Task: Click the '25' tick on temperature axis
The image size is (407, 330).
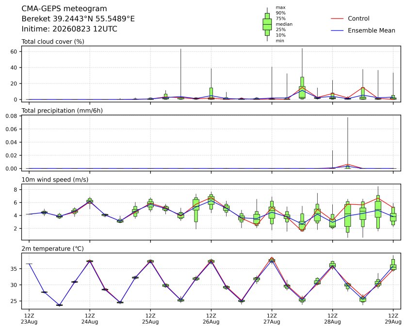Action: coord(14,301)
